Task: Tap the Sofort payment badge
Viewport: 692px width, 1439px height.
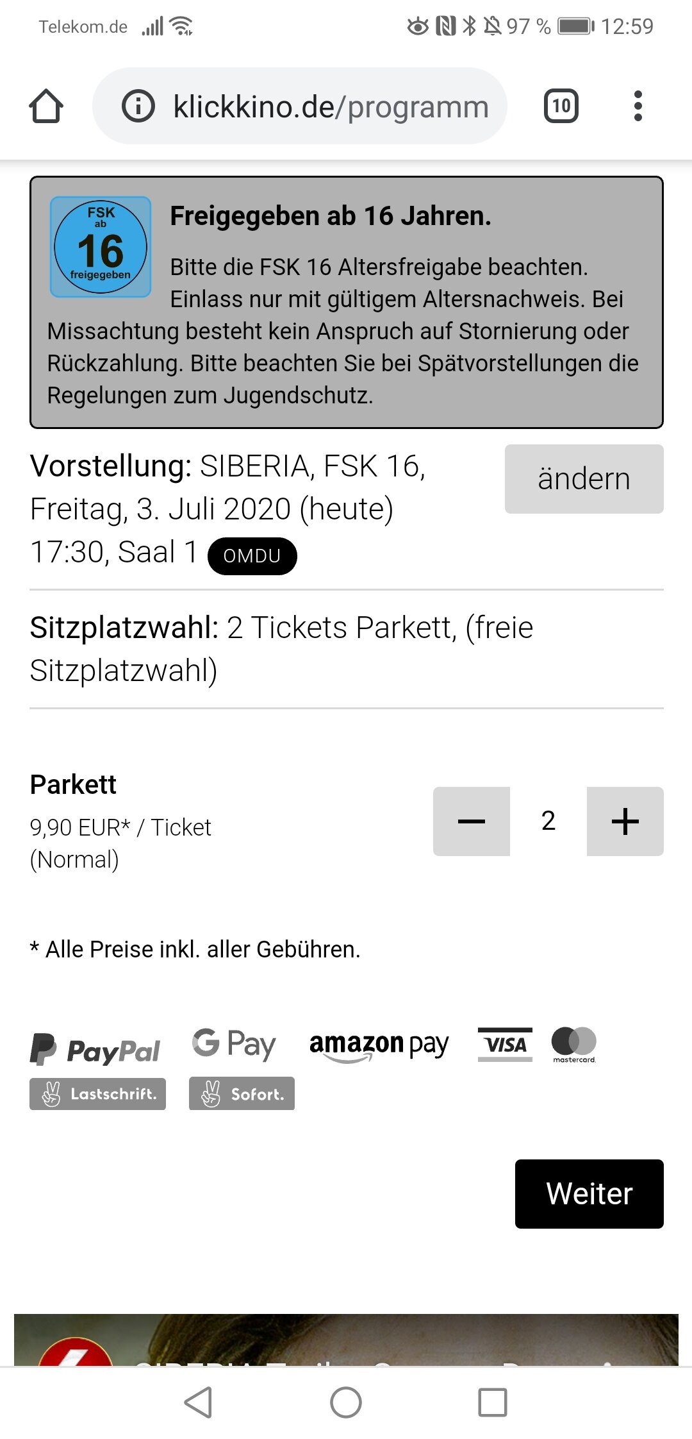Action: pyautogui.click(x=242, y=1094)
